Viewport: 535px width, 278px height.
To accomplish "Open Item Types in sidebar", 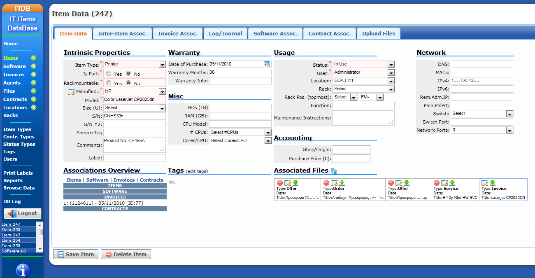I will [17, 129].
